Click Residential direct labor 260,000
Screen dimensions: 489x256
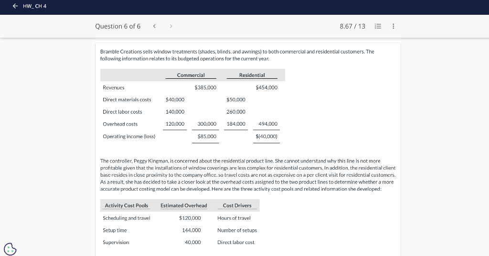236,112
